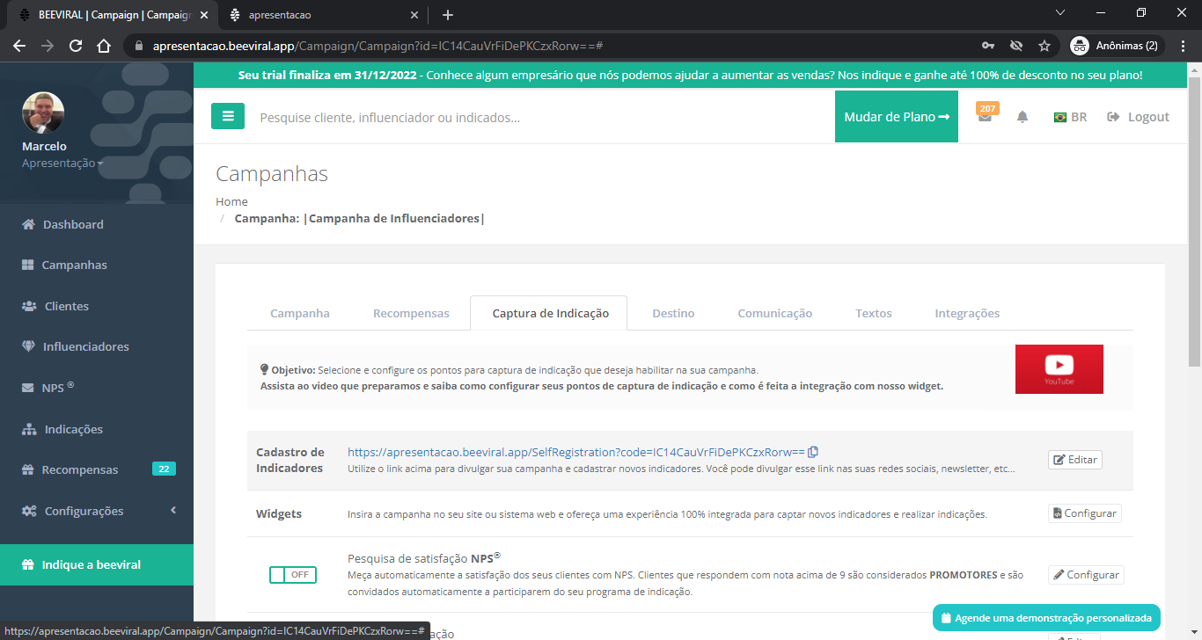Open the SelfRegistration campaign link

click(576, 452)
